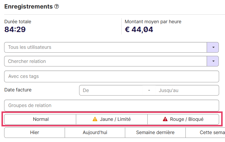Click the Durée totale value 84:29
Image resolution: width=225 pixels, height=142 pixels.
pyautogui.click(x=15, y=30)
